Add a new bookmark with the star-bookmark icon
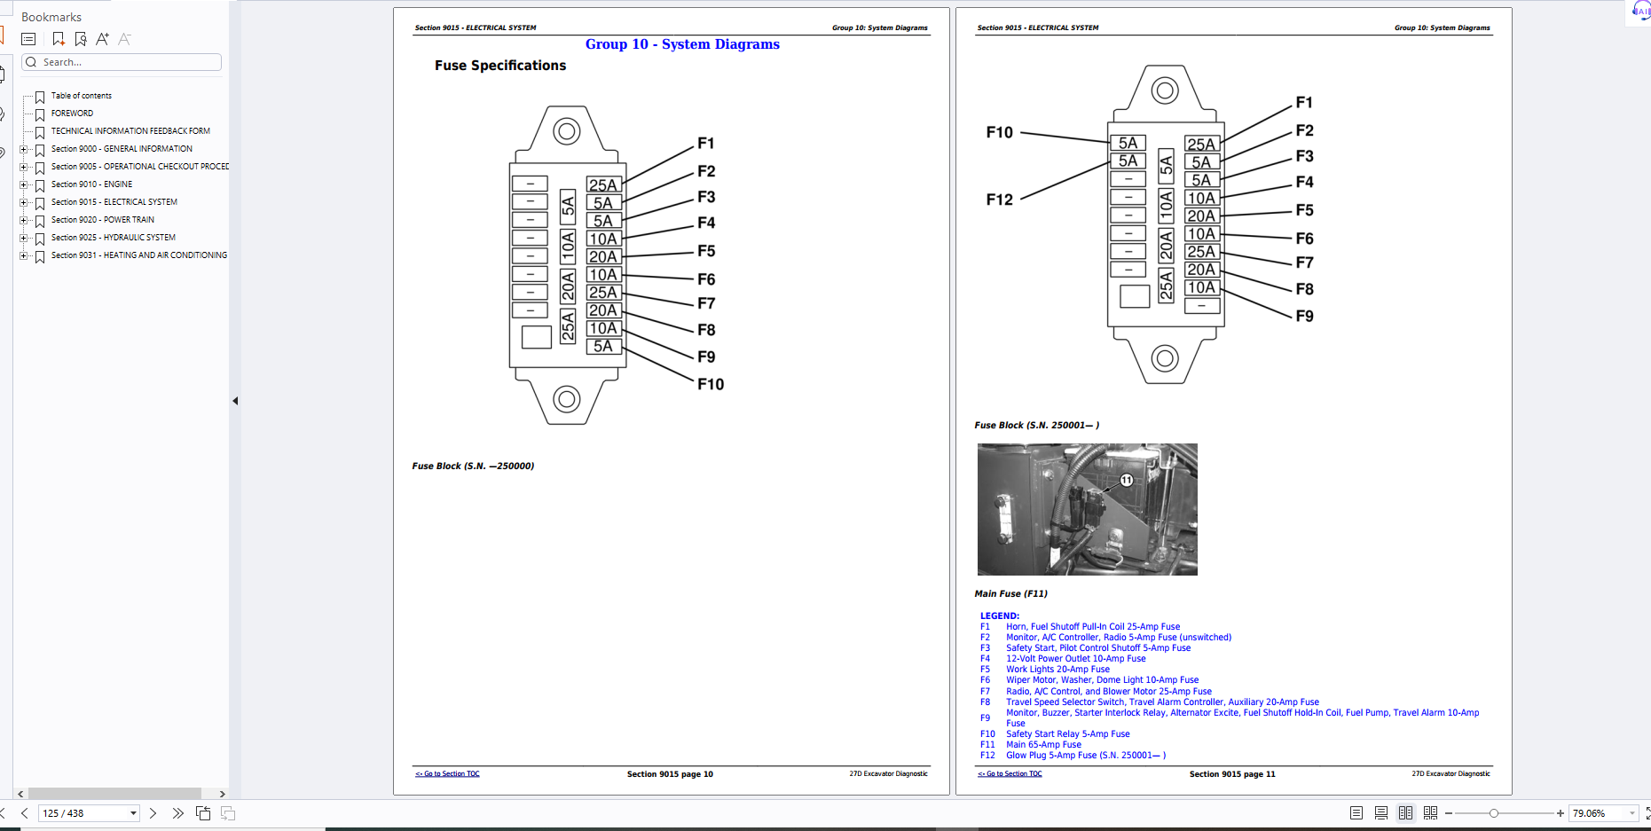The image size is (1651, 831). [x=59, y=39]
